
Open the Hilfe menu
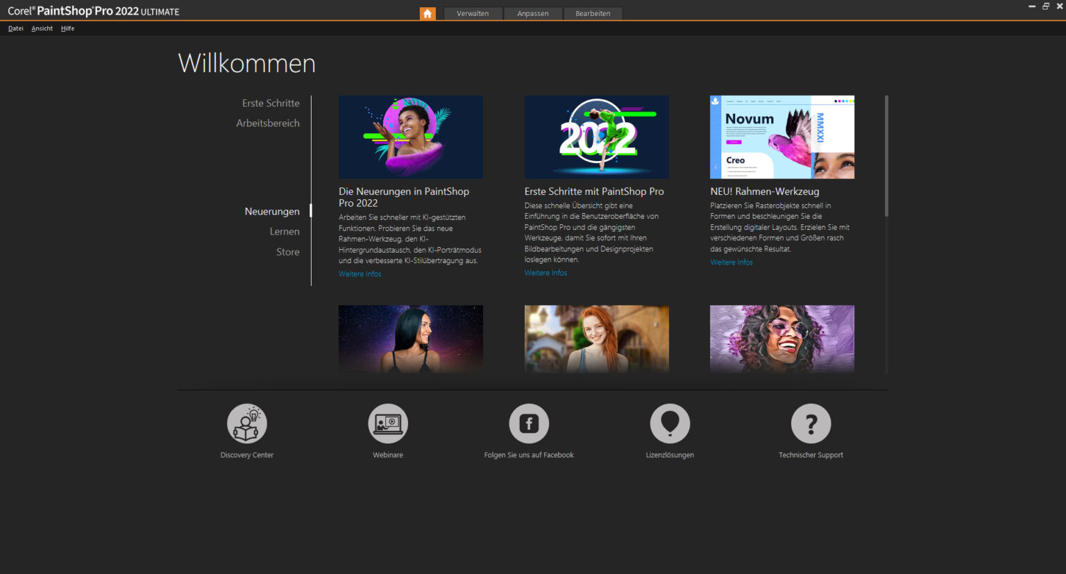click(67, 28)
